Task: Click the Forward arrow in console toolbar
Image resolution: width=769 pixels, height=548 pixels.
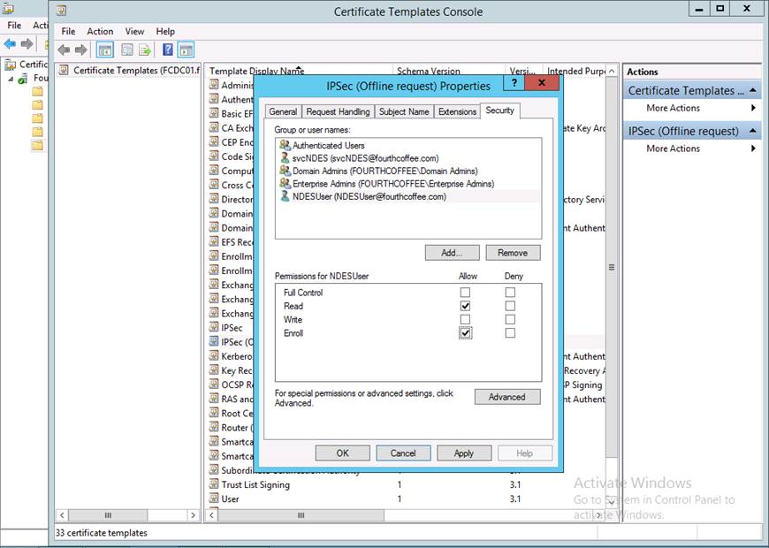Action: (x=80, y=50)
